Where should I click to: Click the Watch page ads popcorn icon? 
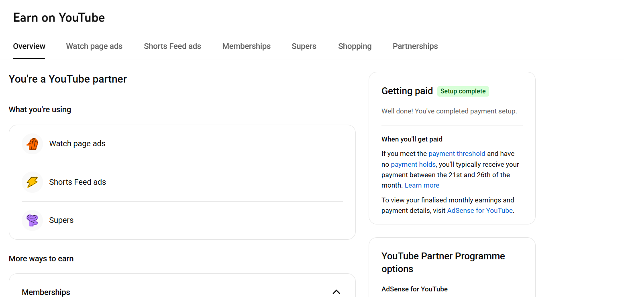tap(32, 144)
